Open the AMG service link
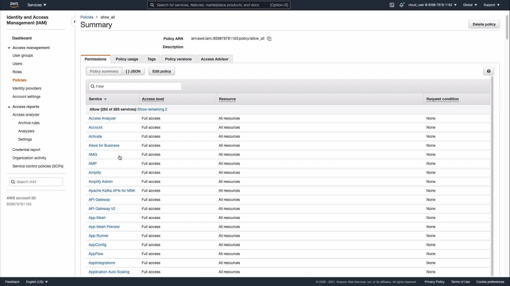510x286 pixels. click(x=93, y=154)
